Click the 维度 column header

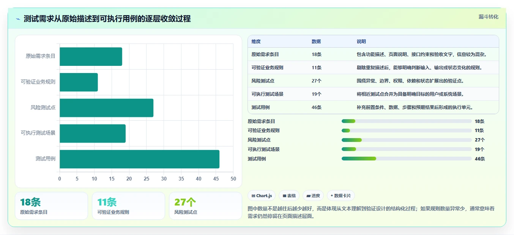point(256,42)
